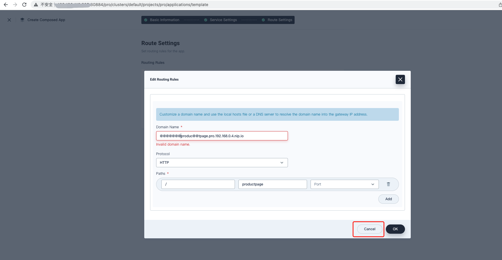Click the Domain Name input field

point(222,136)
